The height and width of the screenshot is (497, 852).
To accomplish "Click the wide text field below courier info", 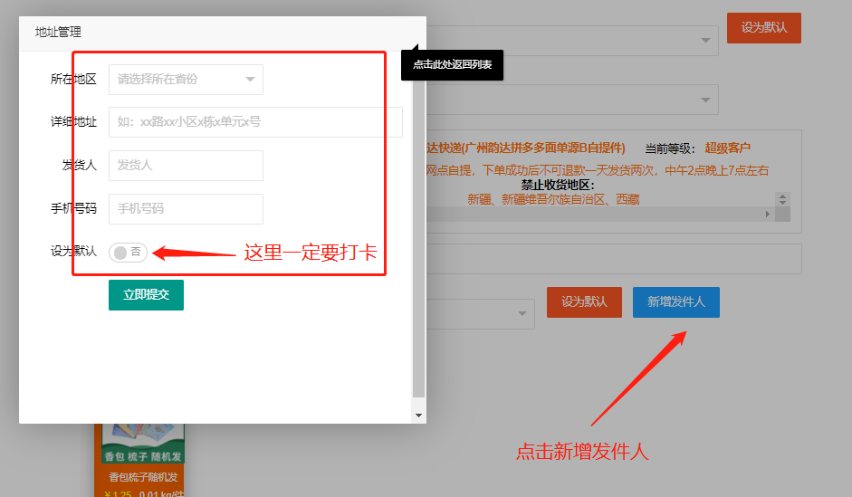I will point(614,259).
